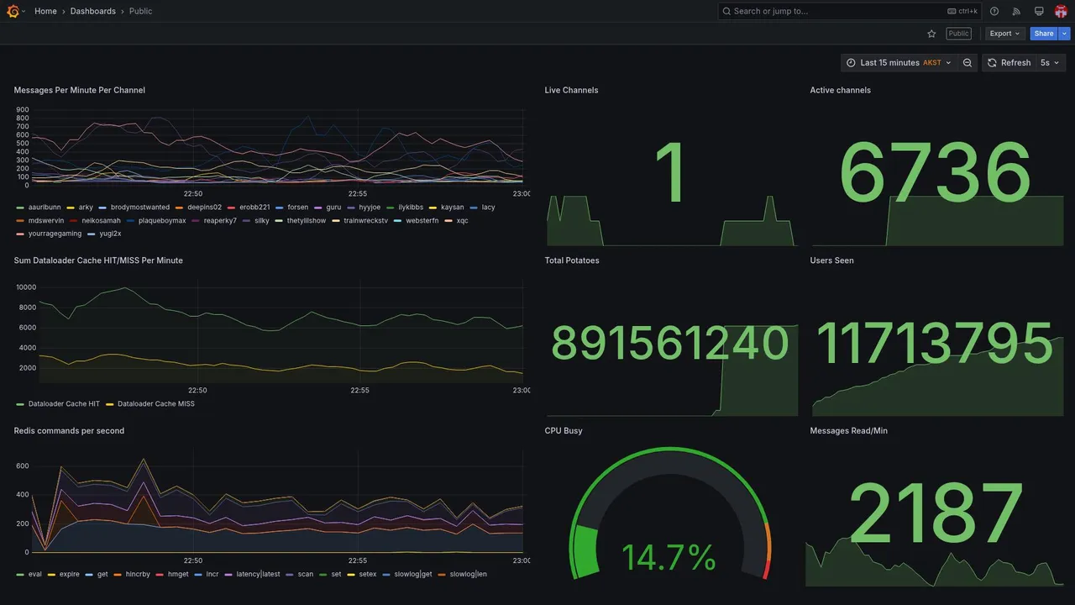
Task: Toggle trainwreckstv series visibility
Action: [x=365, y=221]
